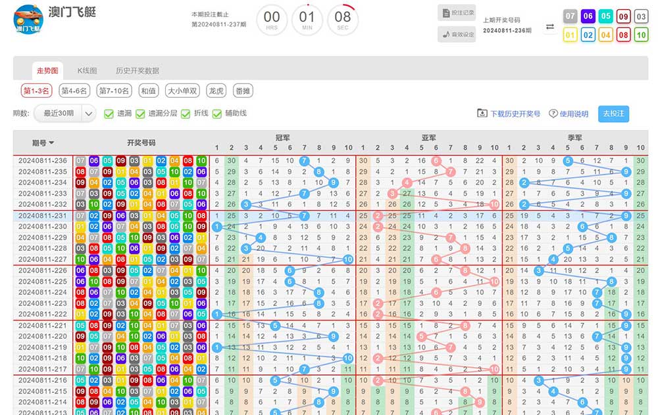
Task: Click the purple 06 ball in last draw
Action: pos(588,16)
